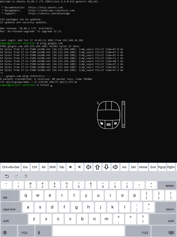Screen dimensions: 177x237
Task: Tap the keyboard icon on the mouse widget
Action: click(108, 124)
